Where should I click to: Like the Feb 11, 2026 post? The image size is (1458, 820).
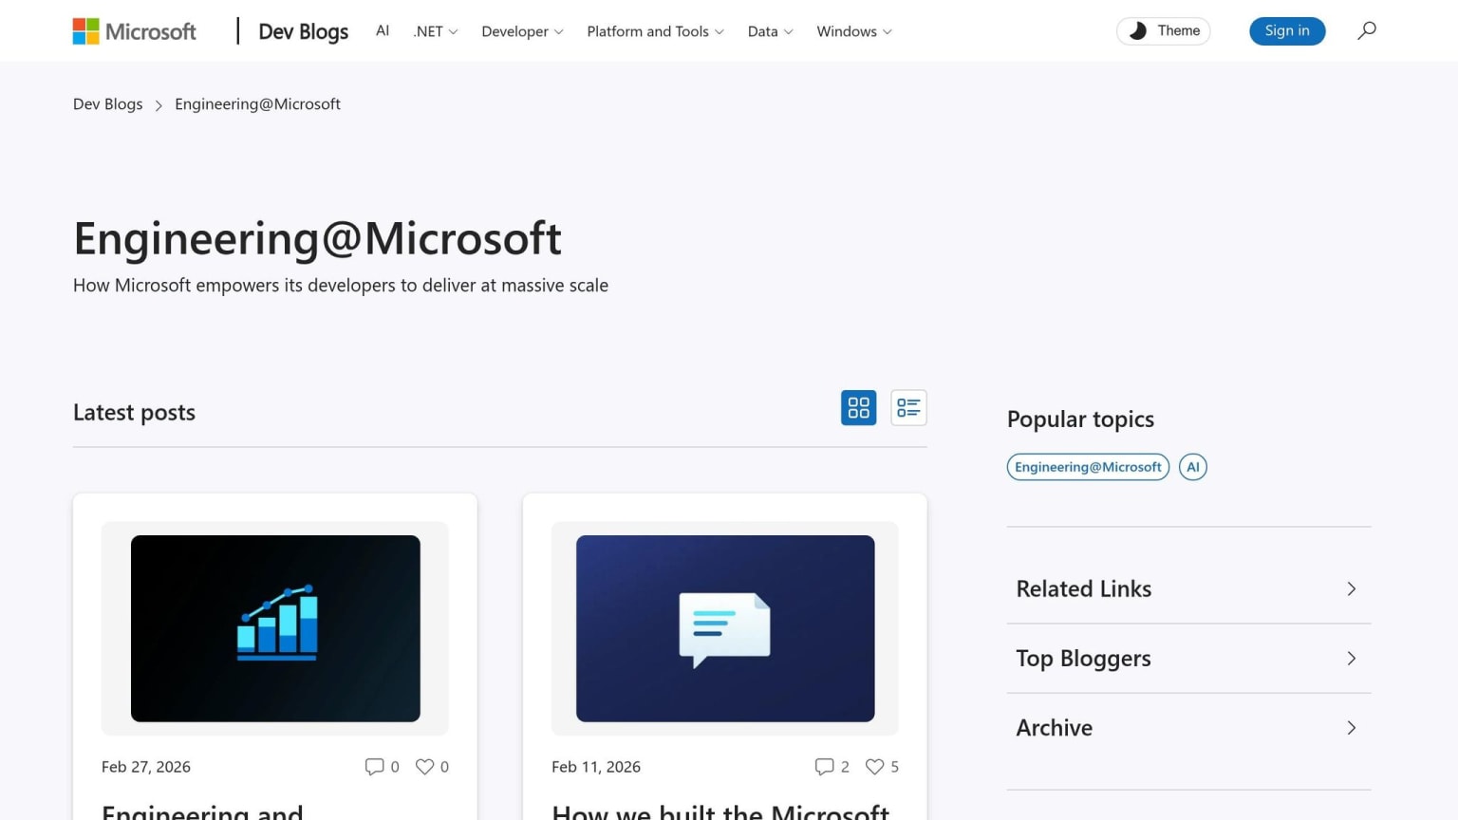point(874,766)
